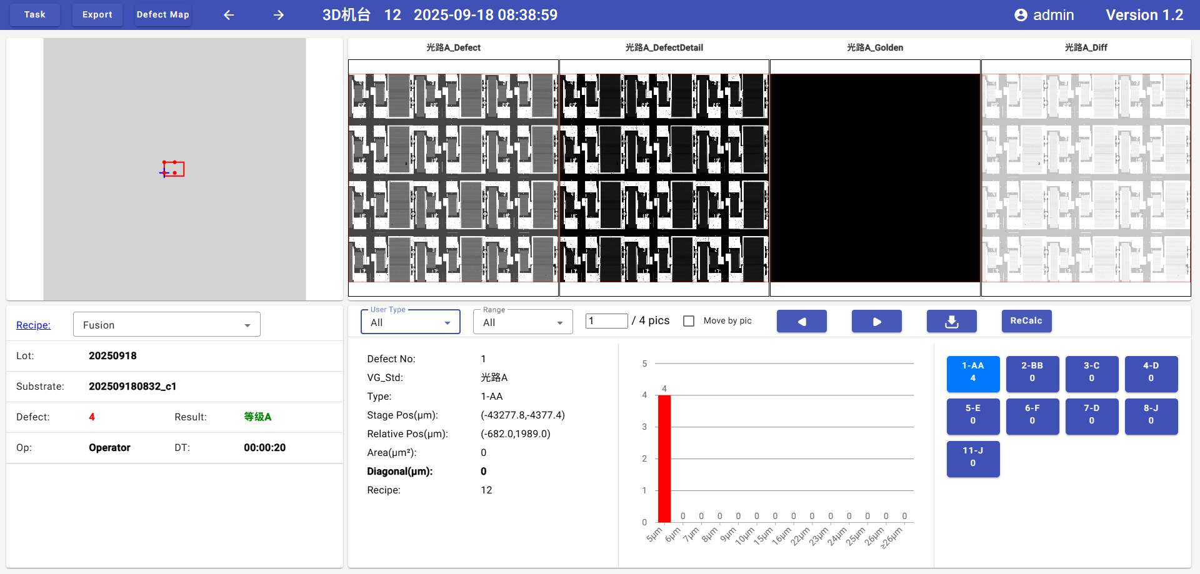Open the User Type dropdown
The width and height of the screenshot is (1200, 574).
click(410, 322)
